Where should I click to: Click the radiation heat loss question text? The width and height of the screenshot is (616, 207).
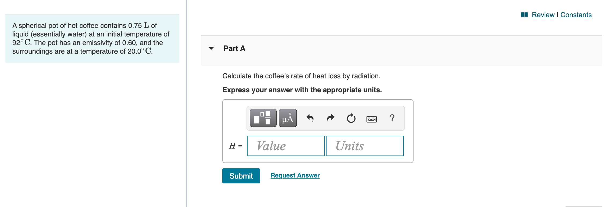301,76
